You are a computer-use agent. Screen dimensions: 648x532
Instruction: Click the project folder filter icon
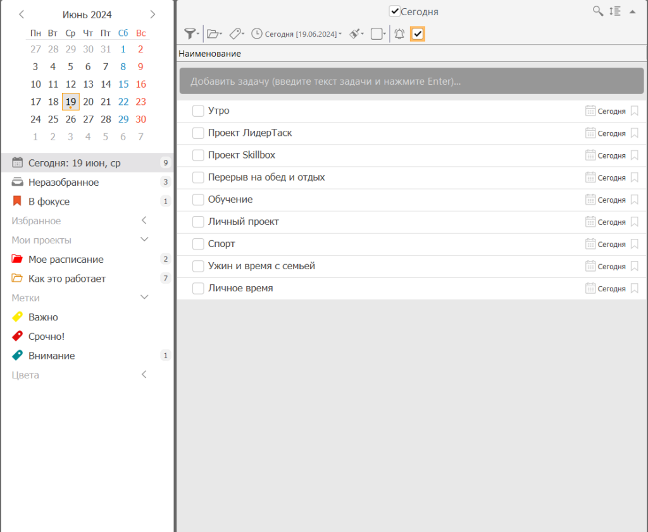(x=214, y=34)
